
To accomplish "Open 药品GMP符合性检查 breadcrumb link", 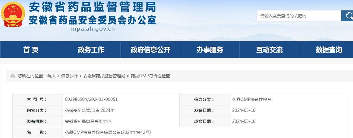I will tap(150, 76).
